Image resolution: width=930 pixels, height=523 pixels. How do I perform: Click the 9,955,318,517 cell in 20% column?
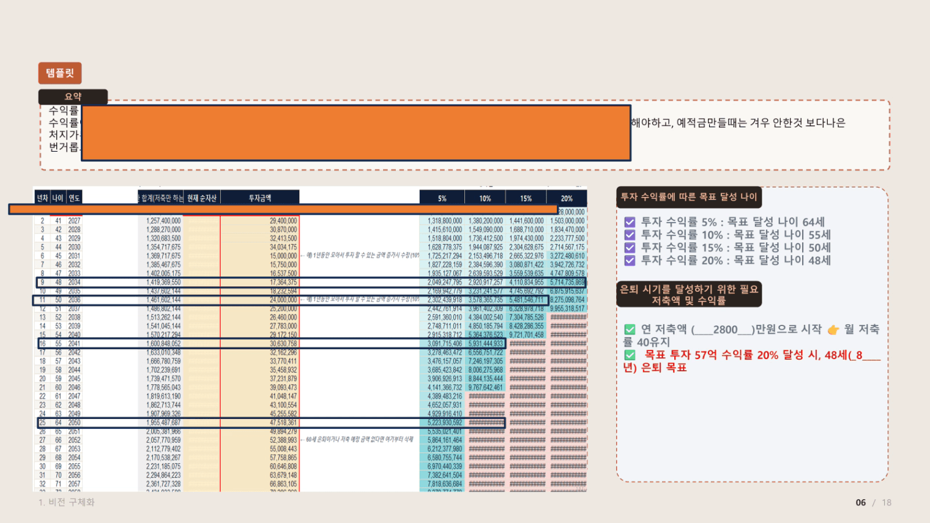coord(567,309)
